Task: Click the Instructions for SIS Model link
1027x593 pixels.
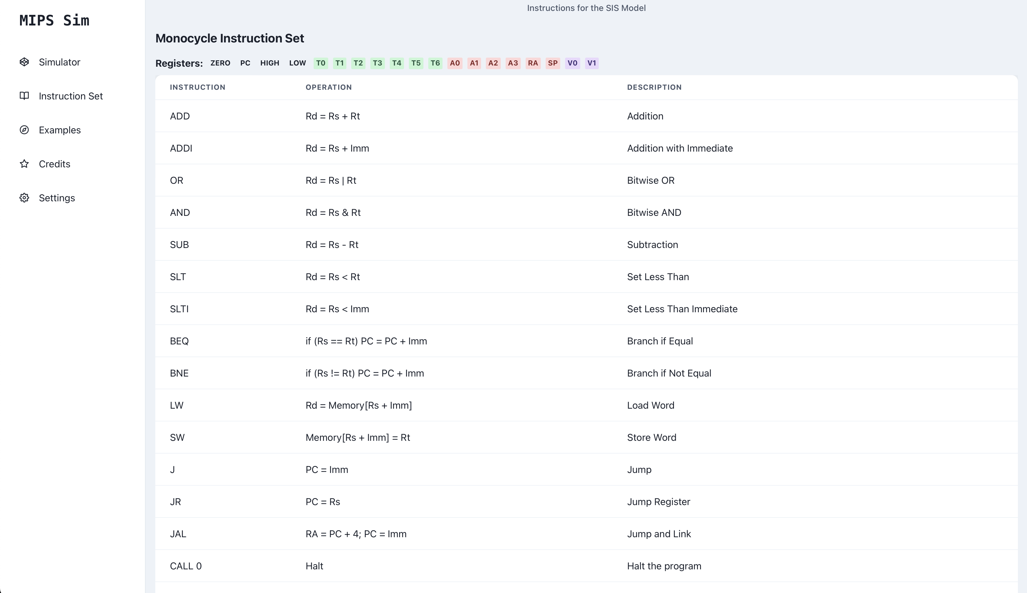Action: [586, 8]
